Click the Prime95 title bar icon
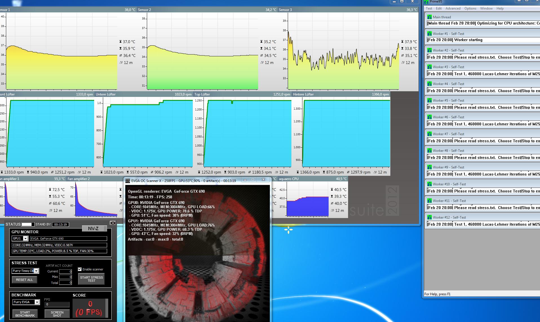This screenshot has height=322, width=540. click(426, 2)
